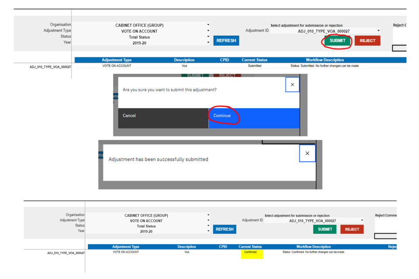419x279 pixels.
Task: Select the 'Submitted' status cell in upper table
Action: tap(254, 66)
